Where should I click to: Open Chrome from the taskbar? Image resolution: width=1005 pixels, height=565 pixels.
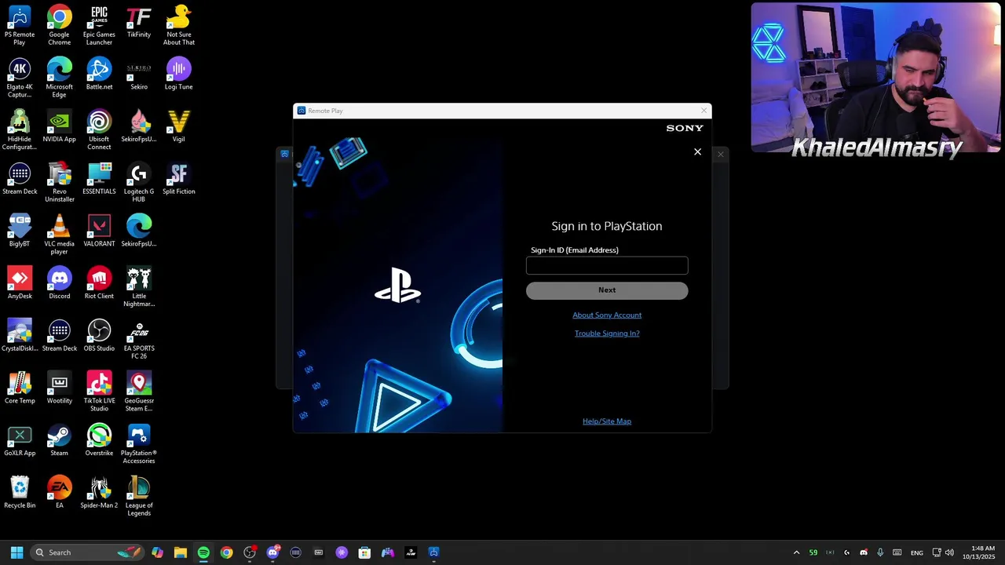pyautogui.click(x=226, y=552)
